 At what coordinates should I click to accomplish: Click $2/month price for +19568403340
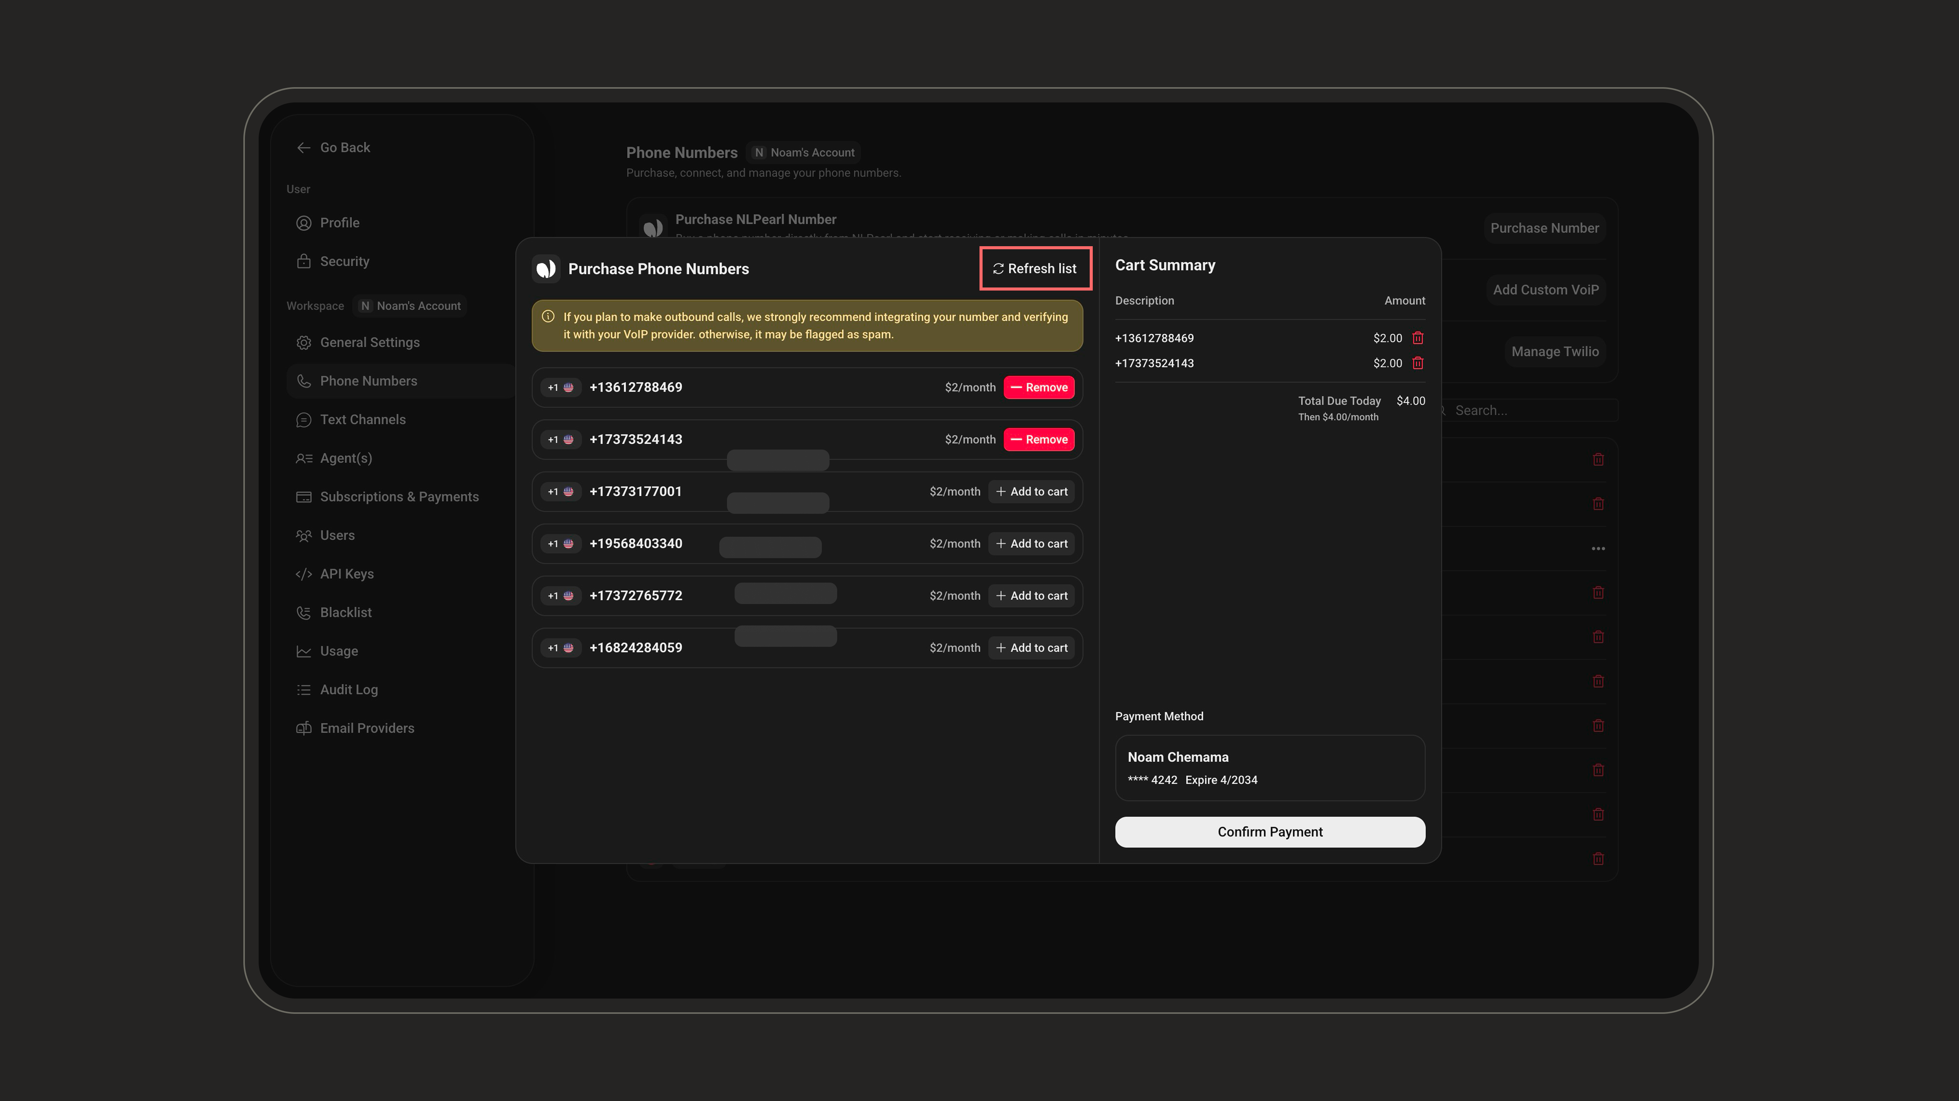[954, 544]
